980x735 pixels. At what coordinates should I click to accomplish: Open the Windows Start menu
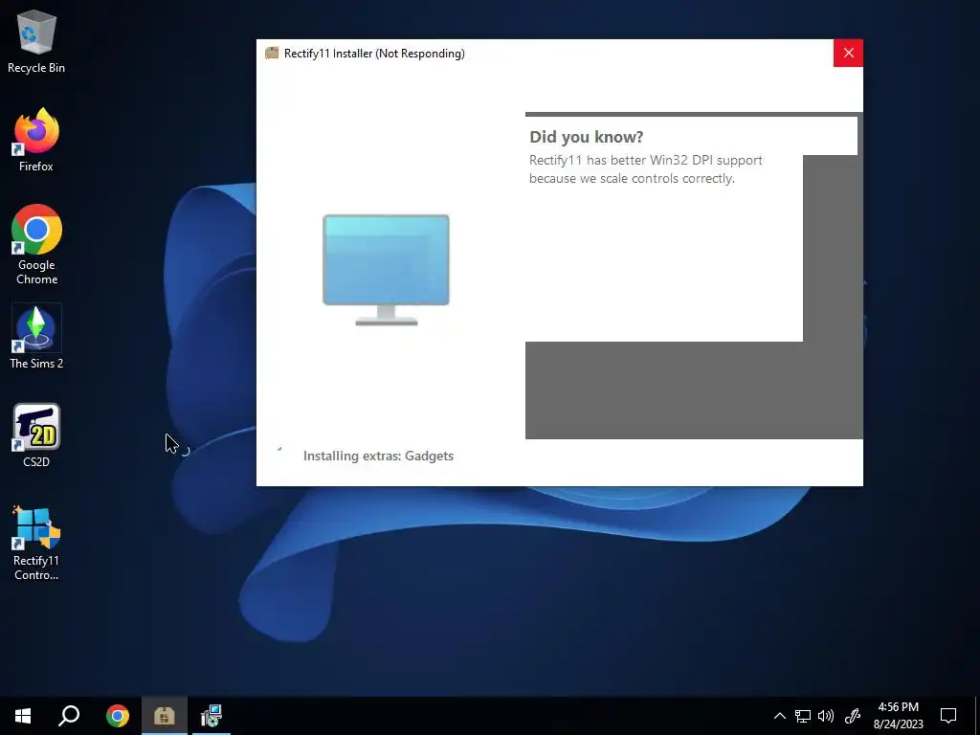click(x=23, y=716)
